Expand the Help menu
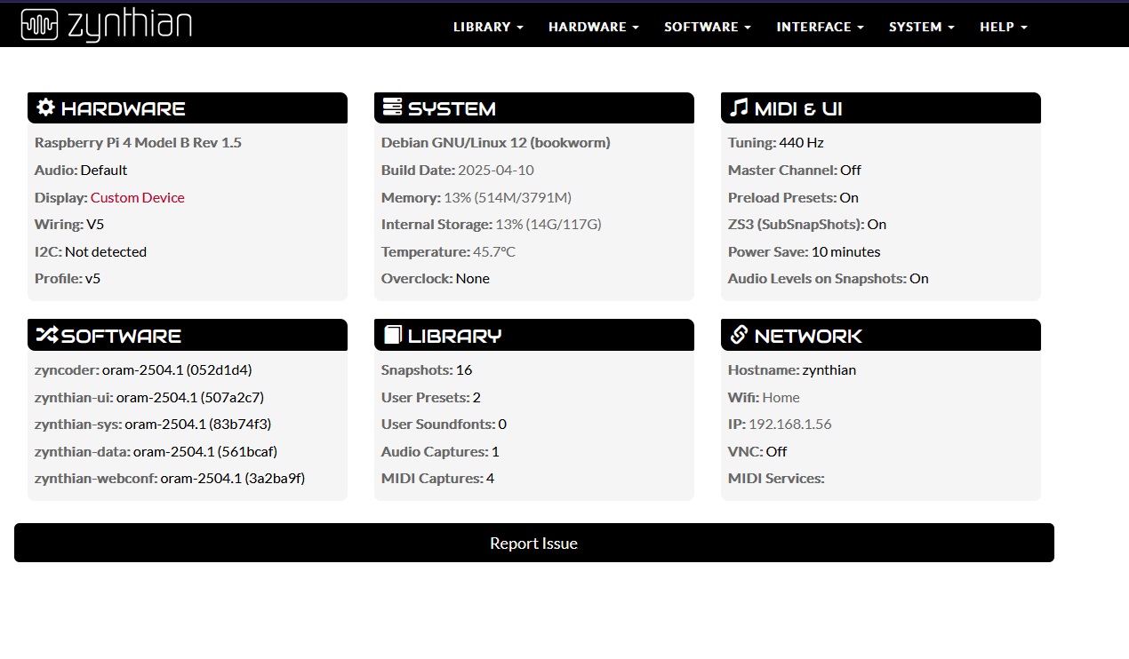This screenshot has width=1129, height=659. pyautogui.click(x=1004, y=27)
